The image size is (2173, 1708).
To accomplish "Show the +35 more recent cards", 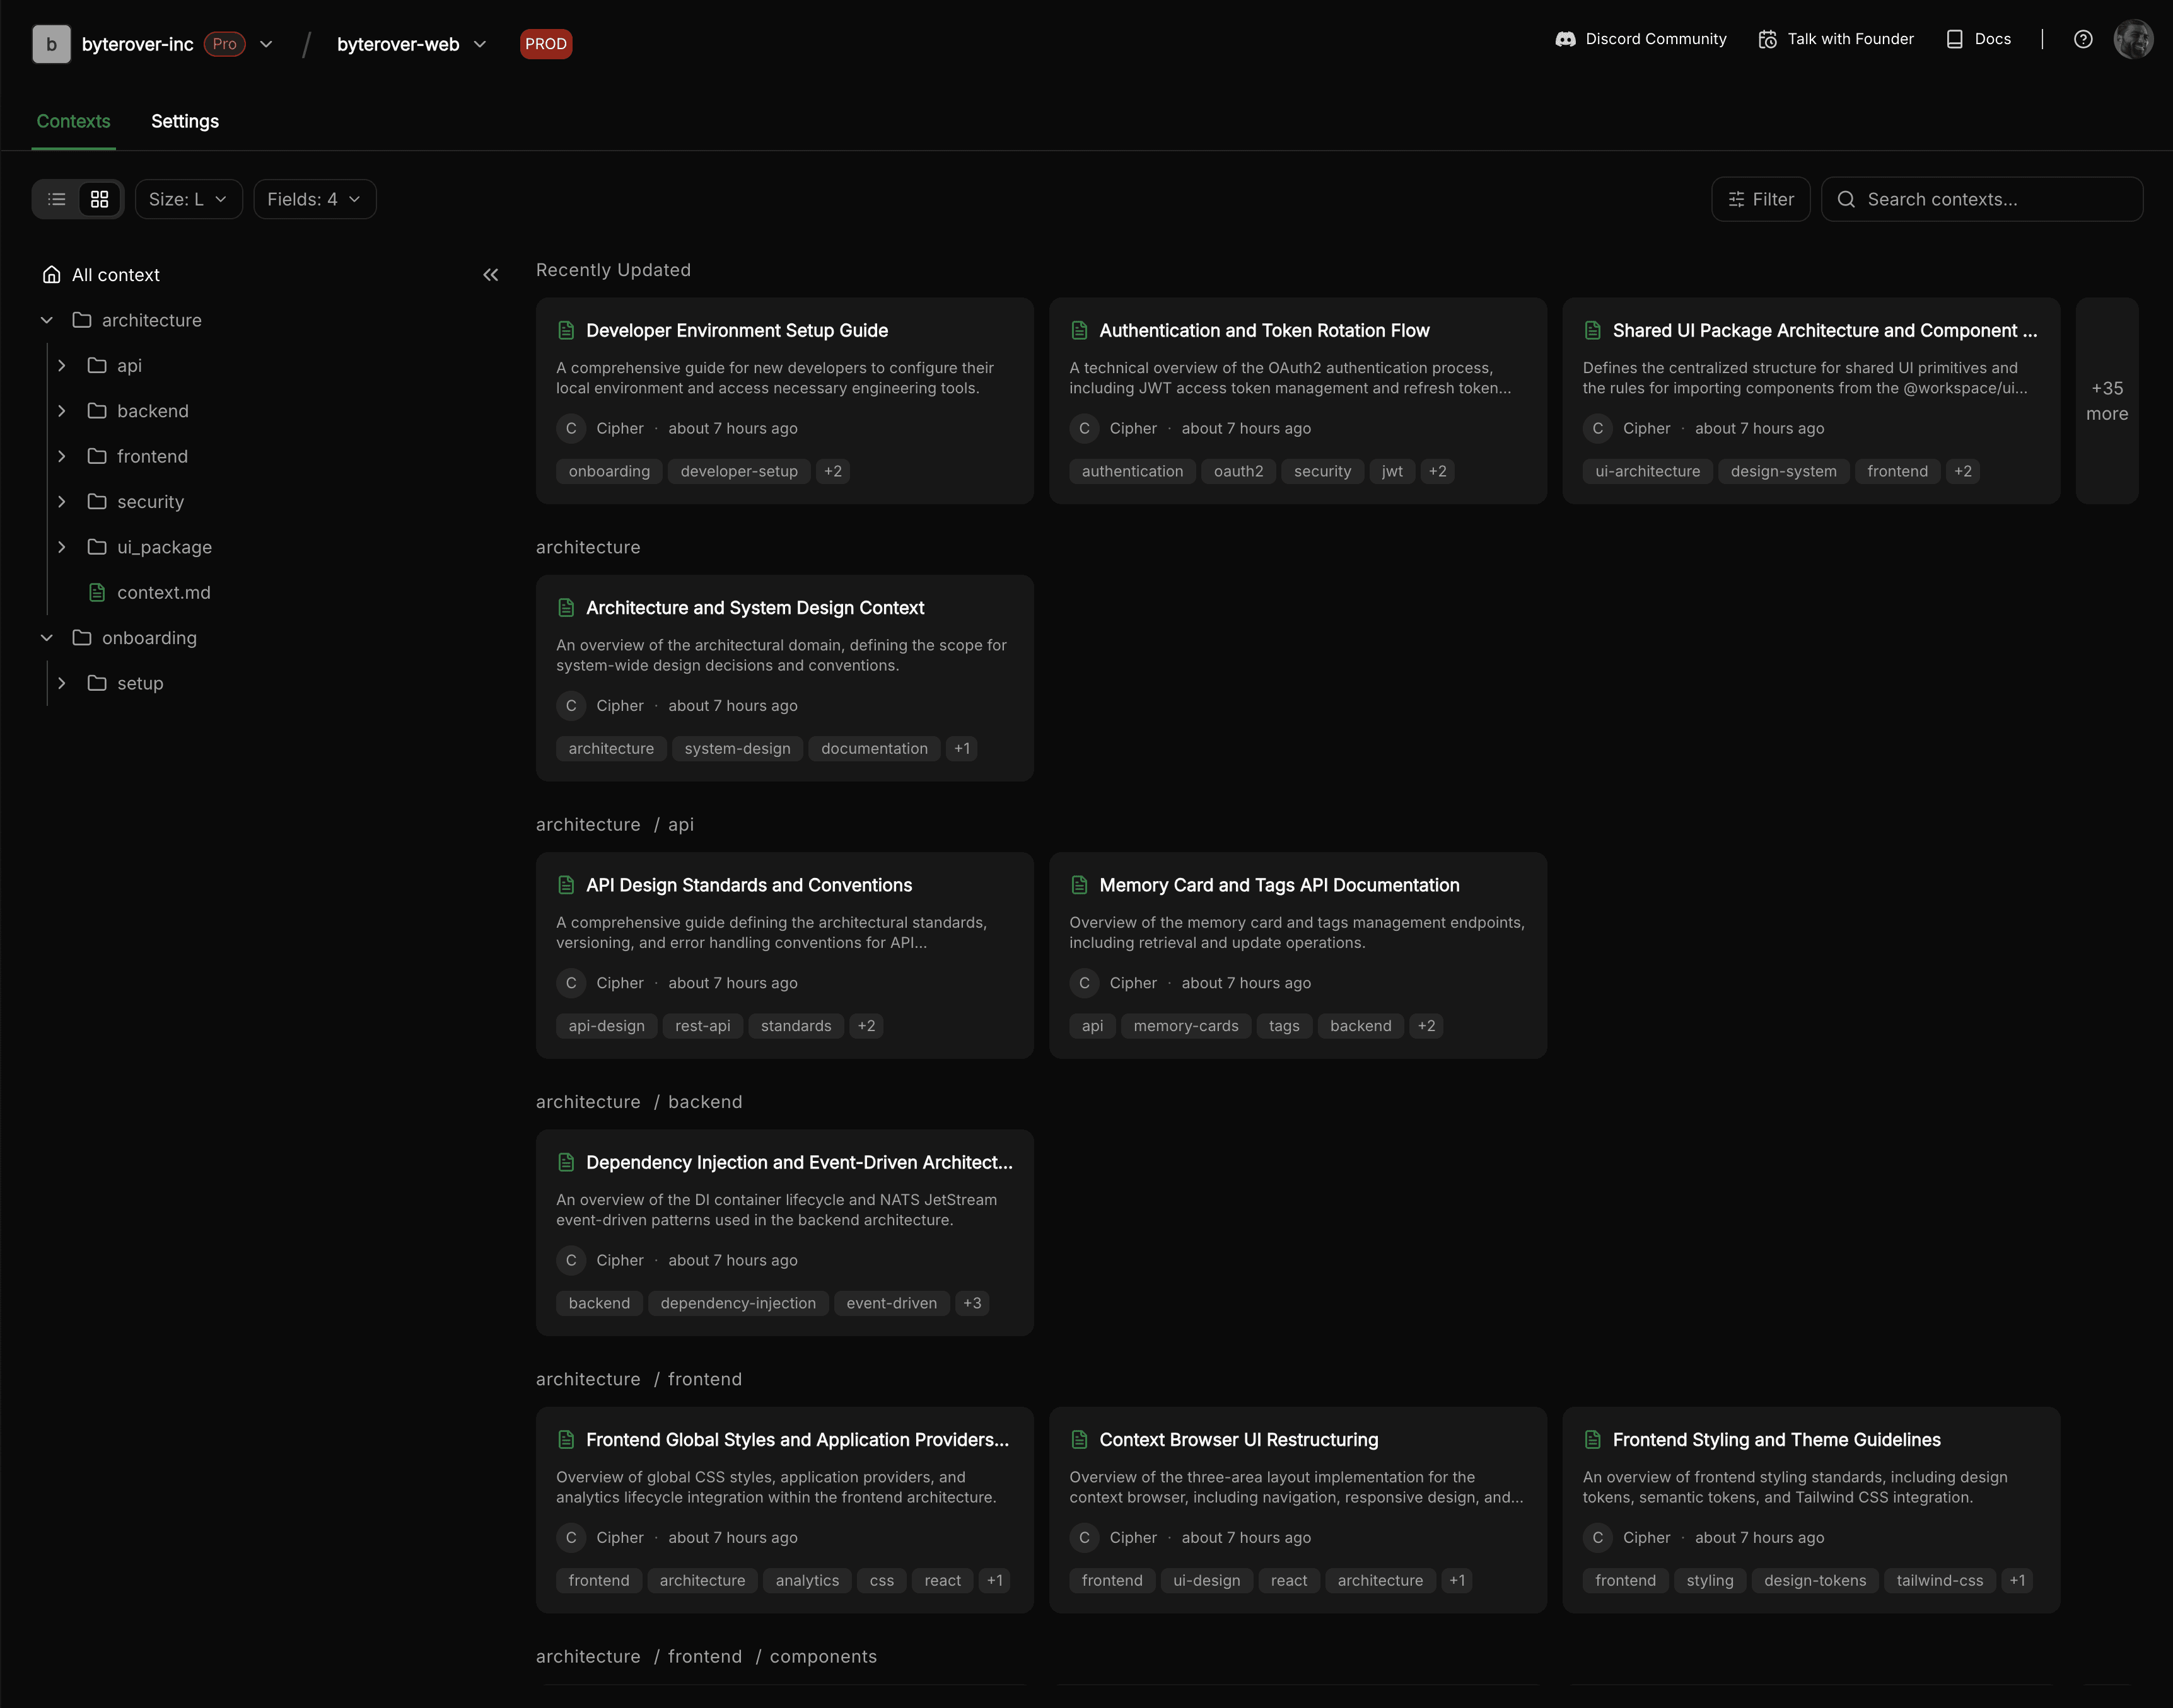I will pos(2106,401).
